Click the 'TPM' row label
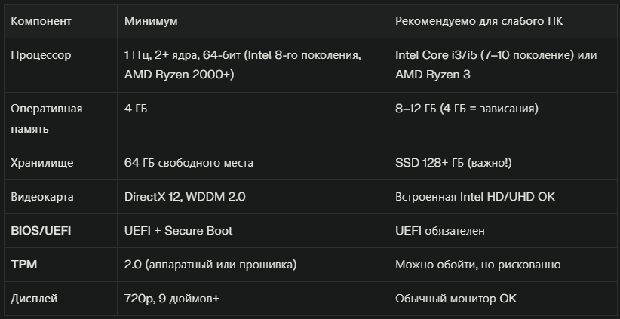This screenshot has width=620, height=319. tap(23, 265)
